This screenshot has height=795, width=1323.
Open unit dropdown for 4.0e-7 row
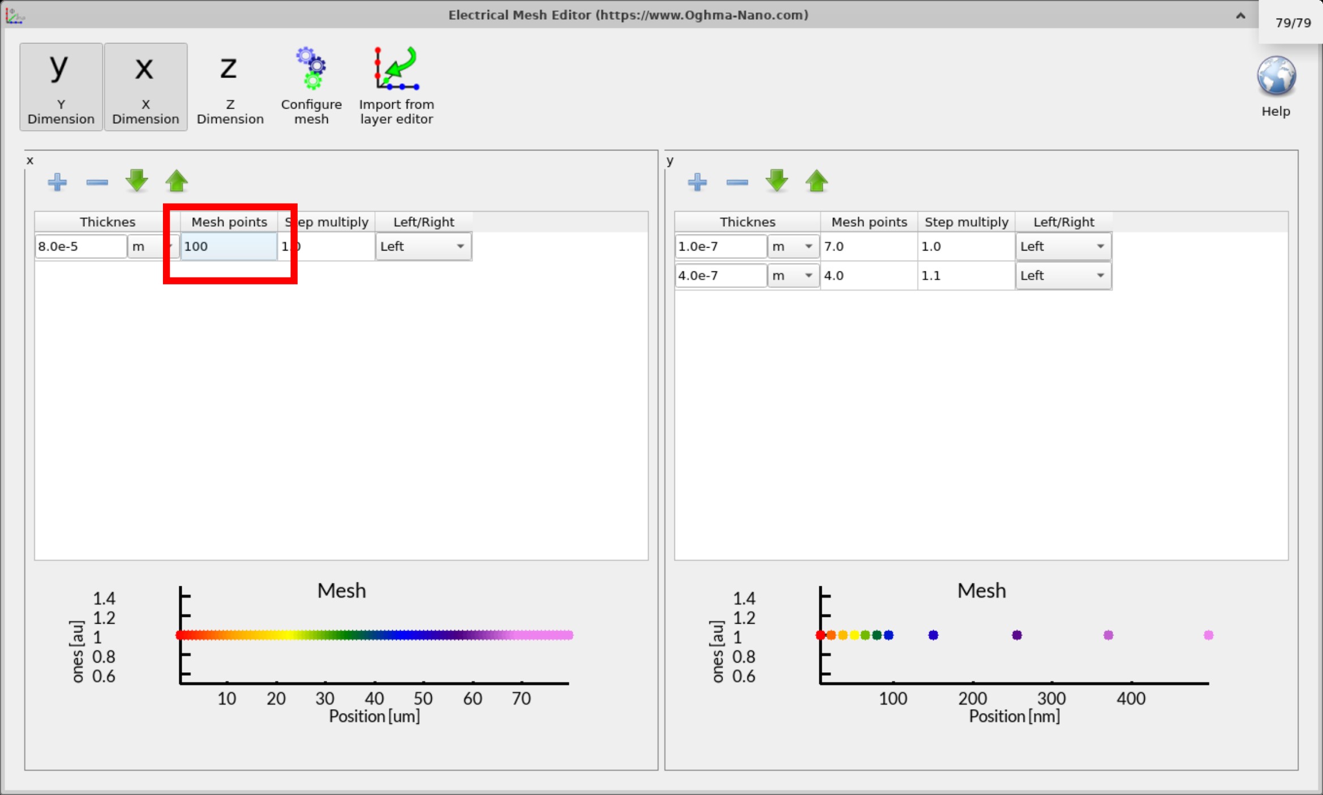pos(793,276)
